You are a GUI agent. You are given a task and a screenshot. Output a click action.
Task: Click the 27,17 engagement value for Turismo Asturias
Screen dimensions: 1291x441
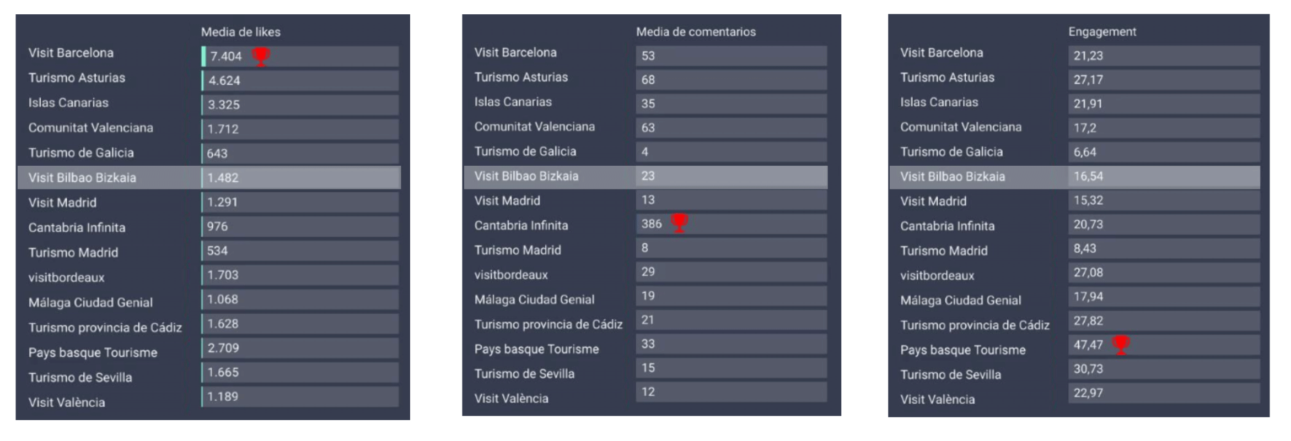tap(1088, 80)
